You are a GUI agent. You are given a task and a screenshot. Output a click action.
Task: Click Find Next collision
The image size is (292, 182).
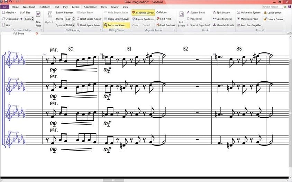pyautogui.click(x=164, y=19)
